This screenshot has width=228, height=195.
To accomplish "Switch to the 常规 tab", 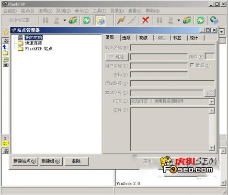I will tap(110, 37).
